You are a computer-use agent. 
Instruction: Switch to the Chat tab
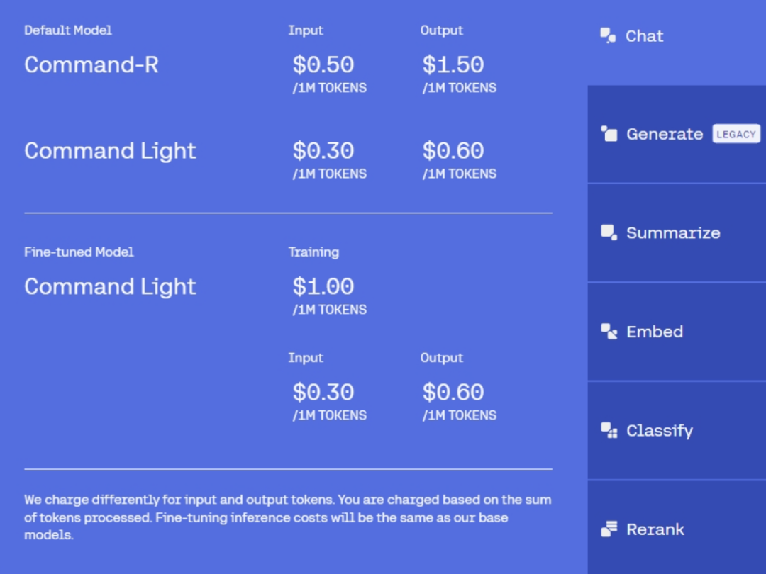click(x=644, y=36)
